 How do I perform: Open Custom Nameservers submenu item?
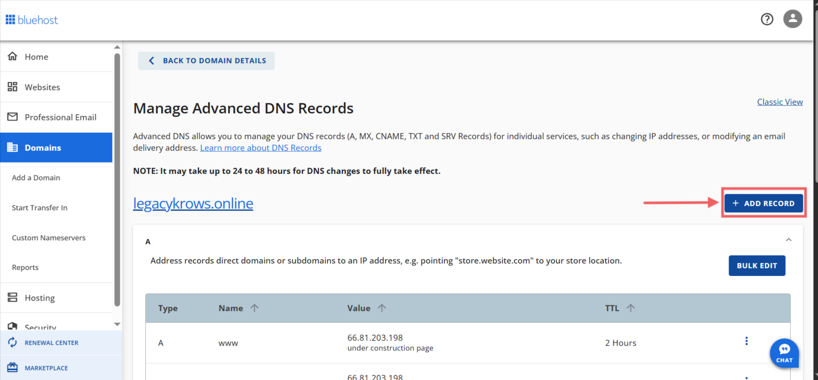coord(49,238)
